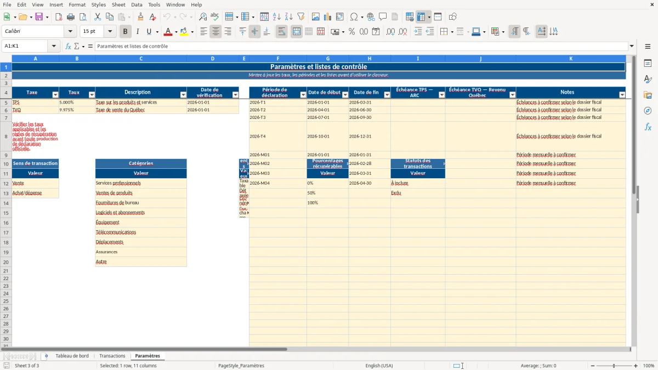Click the Insert Image icon
Image resolution: width=658 pixels, height=370 pixels.
pyautogui.click(x=315, y=17)
